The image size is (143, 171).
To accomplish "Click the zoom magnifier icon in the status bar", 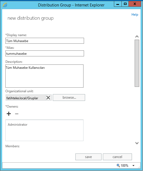I will pyautogui.click(x=118, y=165).
